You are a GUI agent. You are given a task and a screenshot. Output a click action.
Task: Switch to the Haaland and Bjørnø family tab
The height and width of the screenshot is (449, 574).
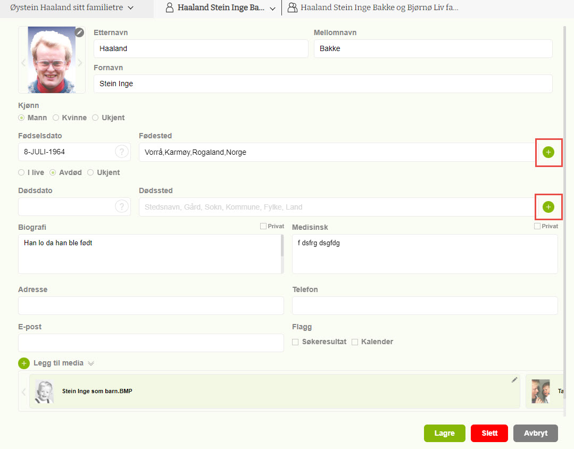click(x=379, y=8)
